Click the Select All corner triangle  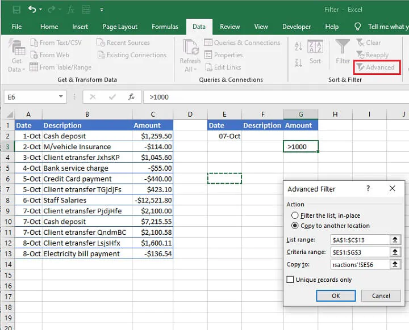10,115
